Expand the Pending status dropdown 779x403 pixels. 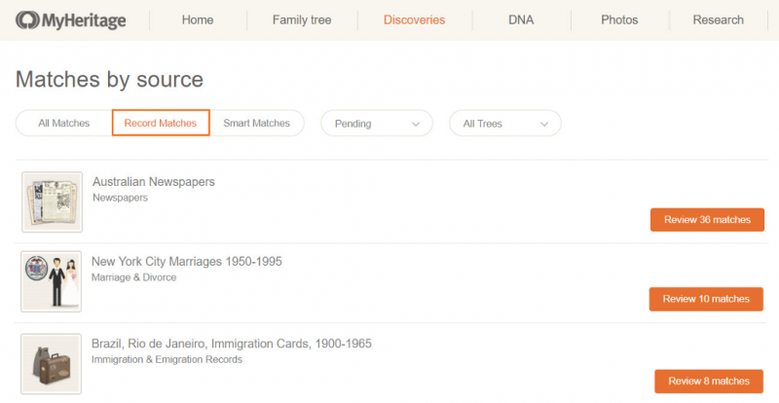click(x=377, y=124)
